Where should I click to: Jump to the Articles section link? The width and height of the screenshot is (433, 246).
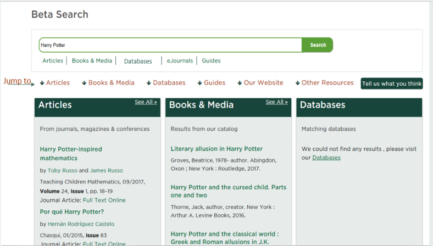click(58, 83)
